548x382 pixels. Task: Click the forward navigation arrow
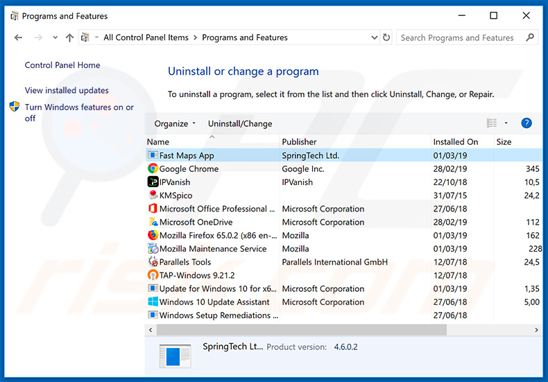pos(38,37)
